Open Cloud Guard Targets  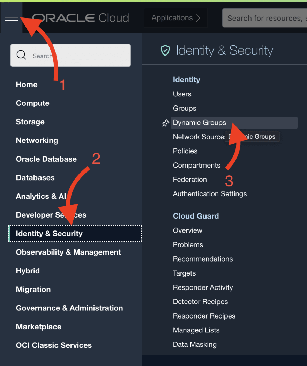tap(184, 273)
